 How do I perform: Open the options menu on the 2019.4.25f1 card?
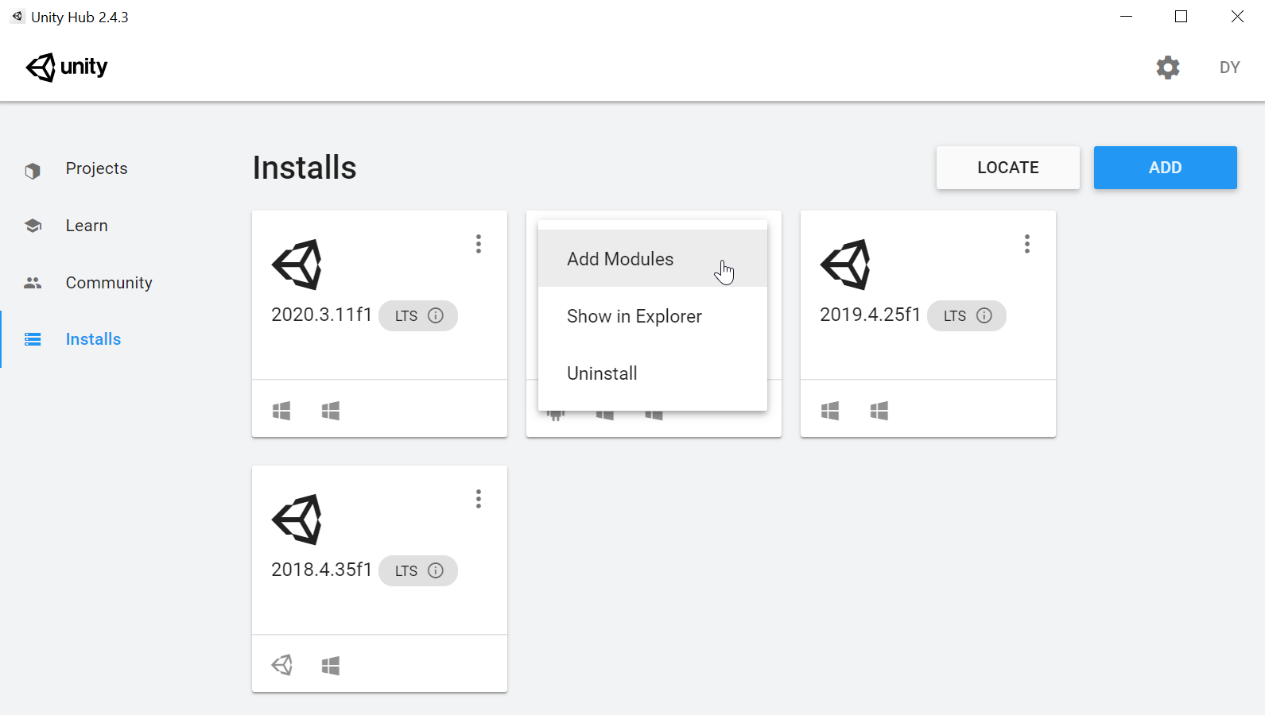point(1026,244)
